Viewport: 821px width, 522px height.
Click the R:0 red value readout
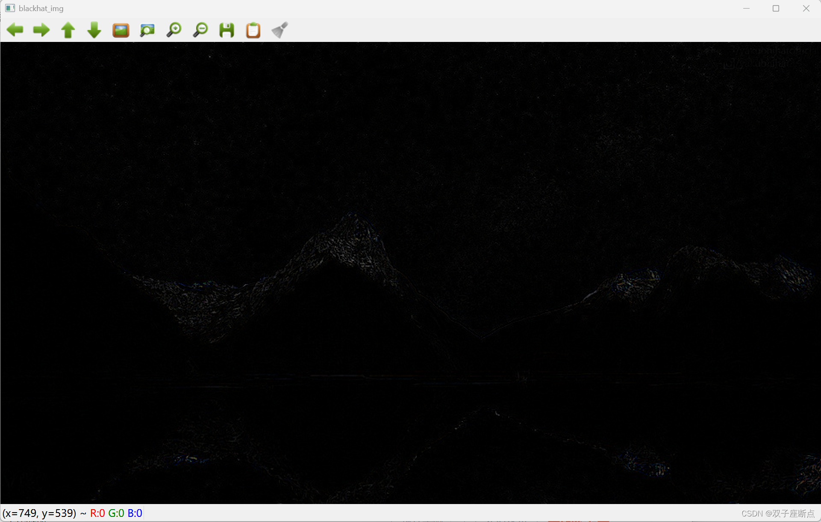97,513
